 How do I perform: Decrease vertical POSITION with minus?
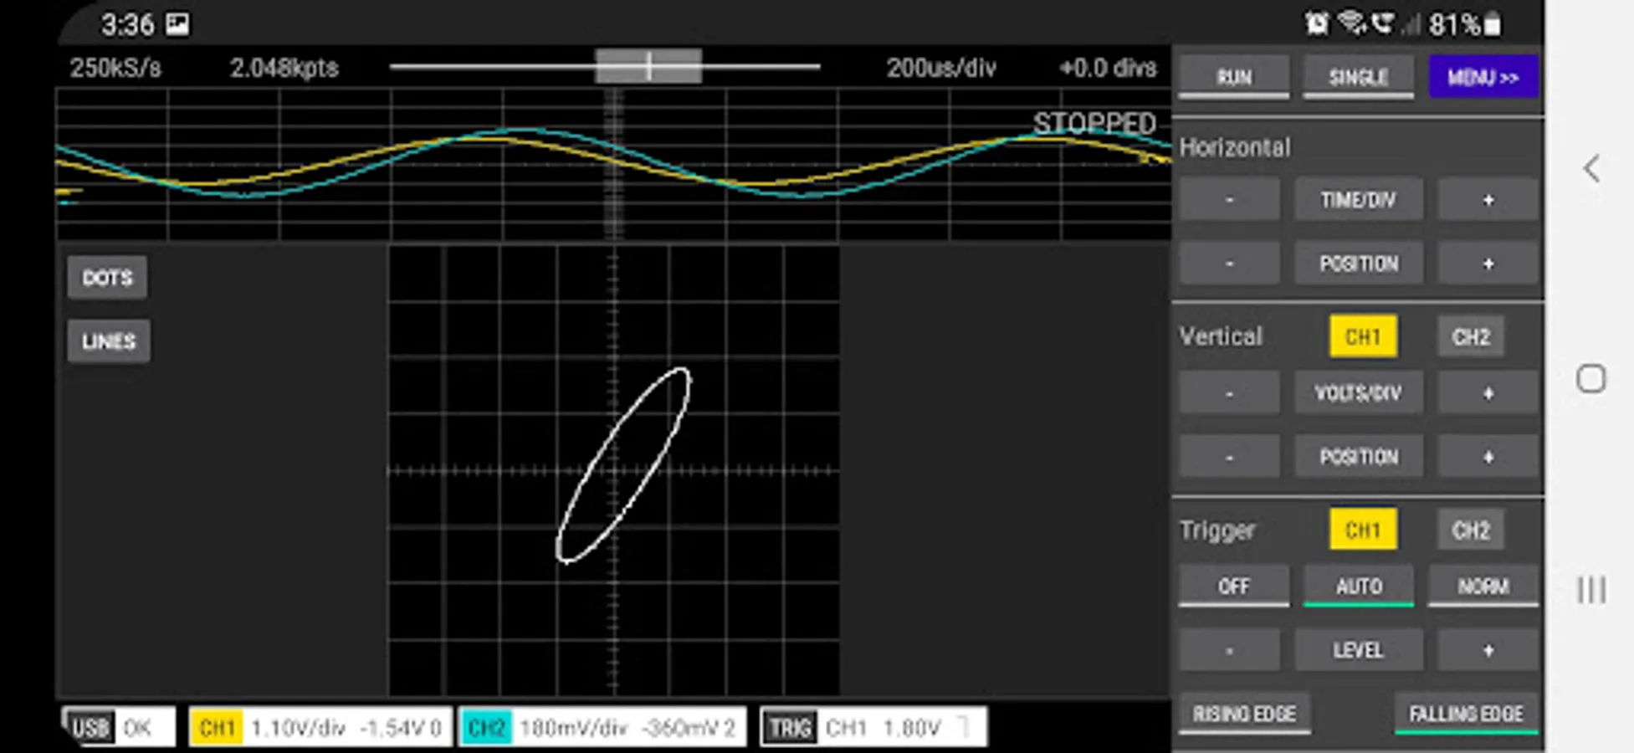(1229, 457)
